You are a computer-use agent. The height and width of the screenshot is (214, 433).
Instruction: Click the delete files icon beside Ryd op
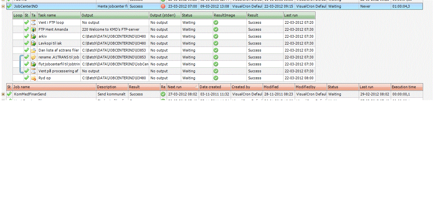(33, 78)
